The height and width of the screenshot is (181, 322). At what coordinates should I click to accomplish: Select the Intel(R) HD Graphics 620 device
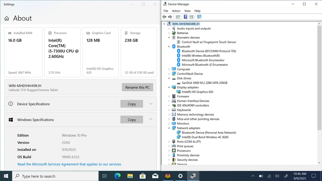click(x=197, y=92)
